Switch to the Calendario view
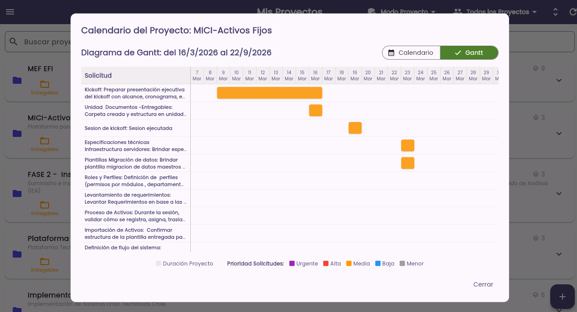 [x=411, y=53]
